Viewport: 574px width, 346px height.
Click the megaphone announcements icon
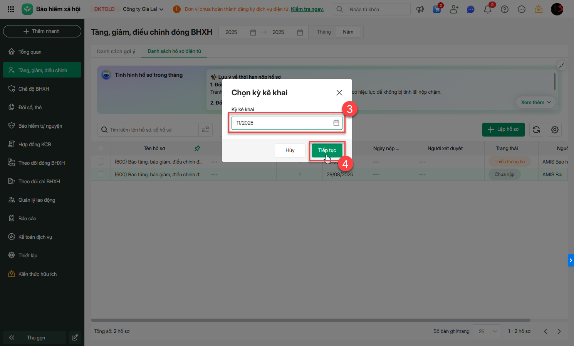[x=420, y=10]
